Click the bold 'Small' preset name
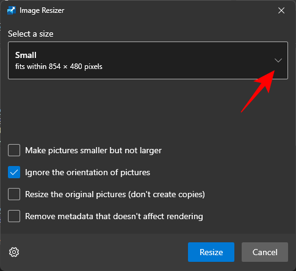The height and width of the screenshot is (271, 296). (26, 55)
